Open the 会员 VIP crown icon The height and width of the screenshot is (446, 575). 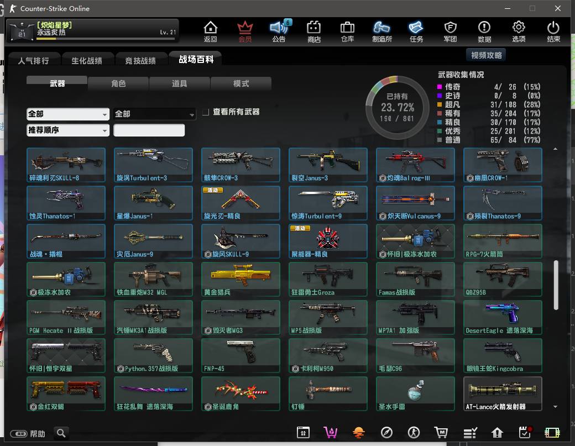point(245,32)
